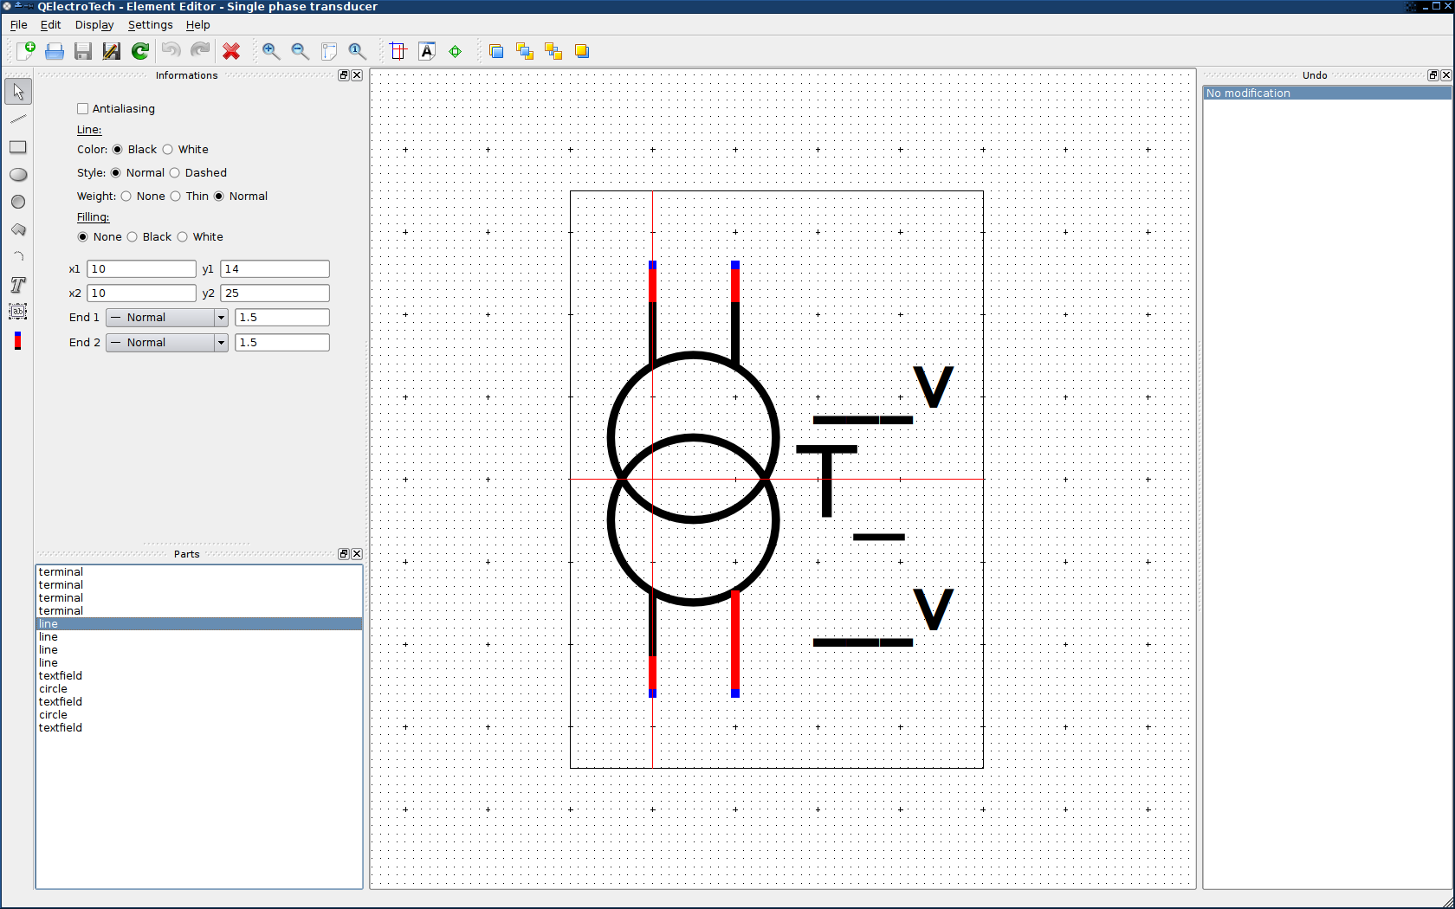Screen dimensions: 1455x909
Task: Select the Text tool
Action: (x=17, y=284)
